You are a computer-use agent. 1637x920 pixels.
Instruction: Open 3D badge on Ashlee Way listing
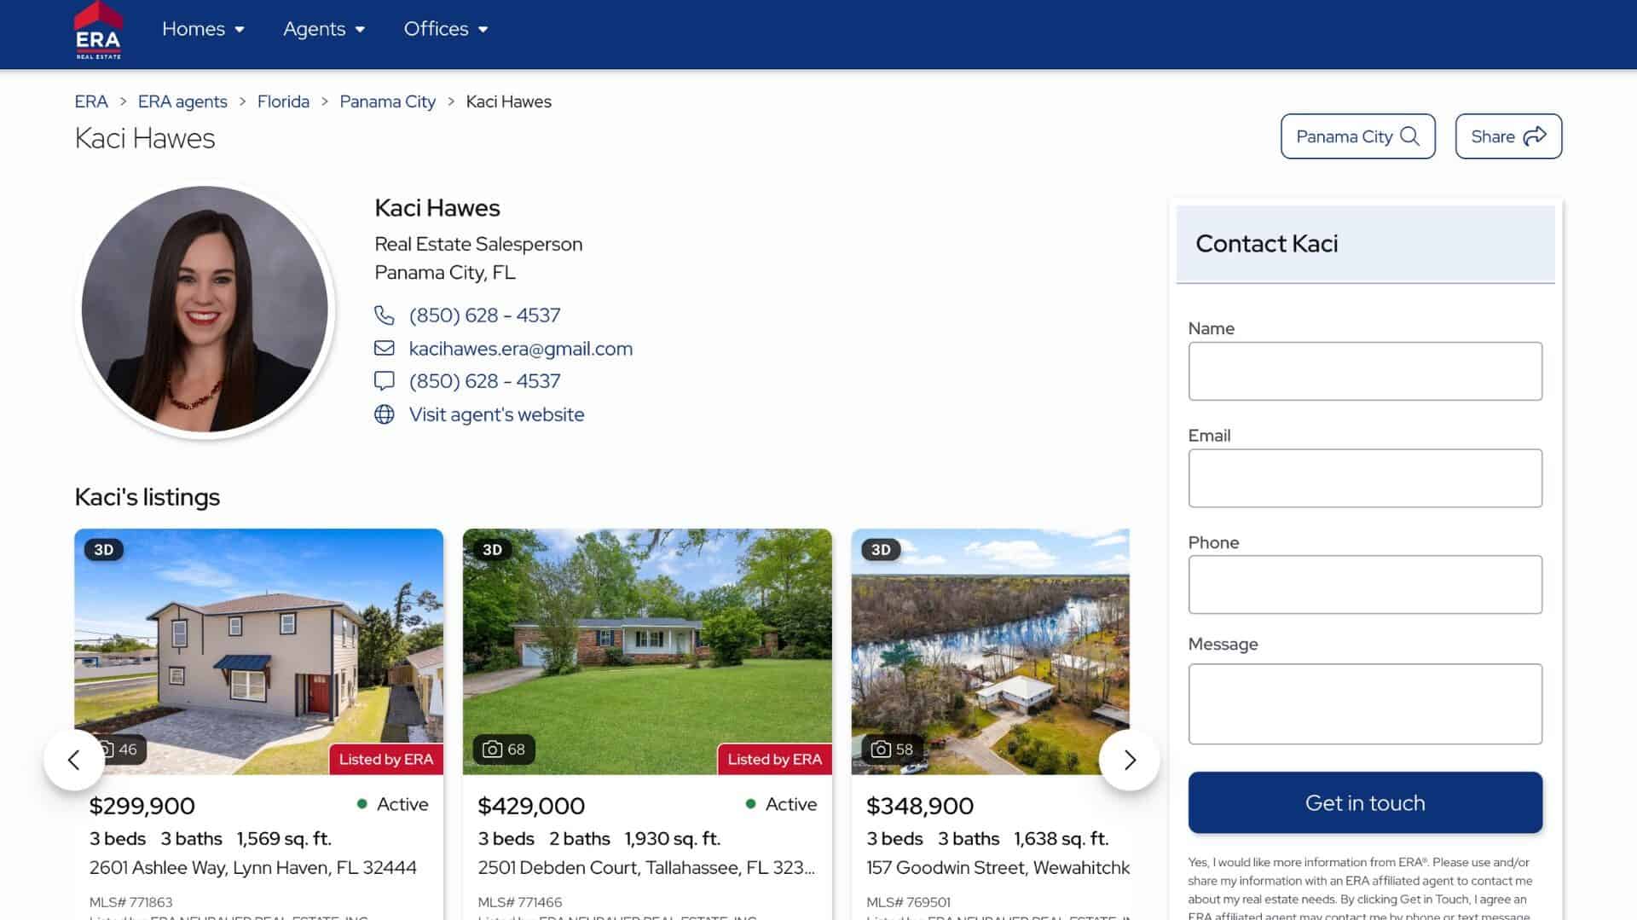104,550
